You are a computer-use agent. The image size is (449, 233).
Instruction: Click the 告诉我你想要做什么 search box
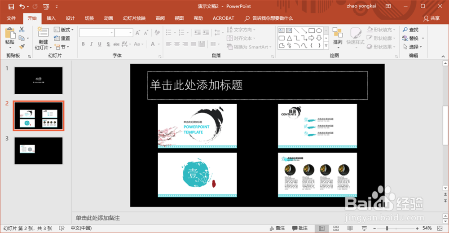pos(269,18)
